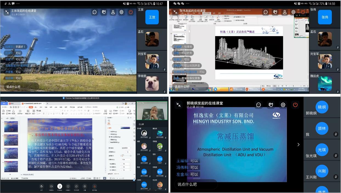Open interactive message icon in Thomas Tan's toolbar
The width and height of the screenshot is (341, 193).
pos(76,186)
